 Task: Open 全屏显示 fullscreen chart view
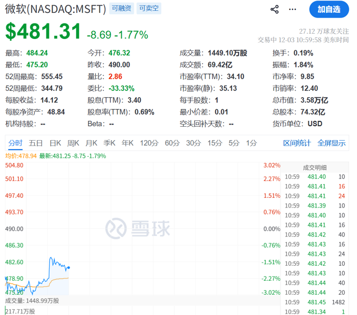click(331, 143)
